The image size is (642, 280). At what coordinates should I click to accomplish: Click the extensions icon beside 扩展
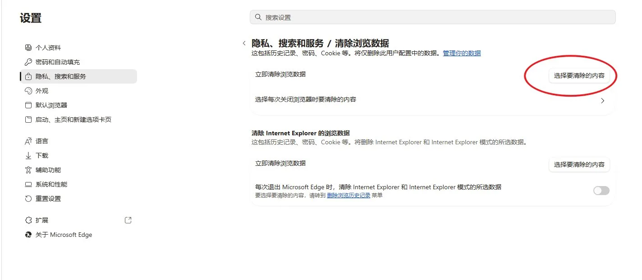(28, 220)
